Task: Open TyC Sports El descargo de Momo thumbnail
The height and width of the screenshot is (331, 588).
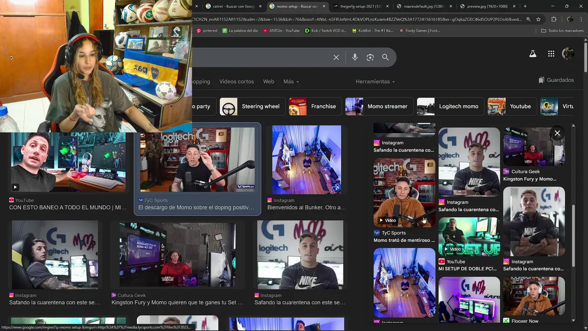Action: click(197, 160)
